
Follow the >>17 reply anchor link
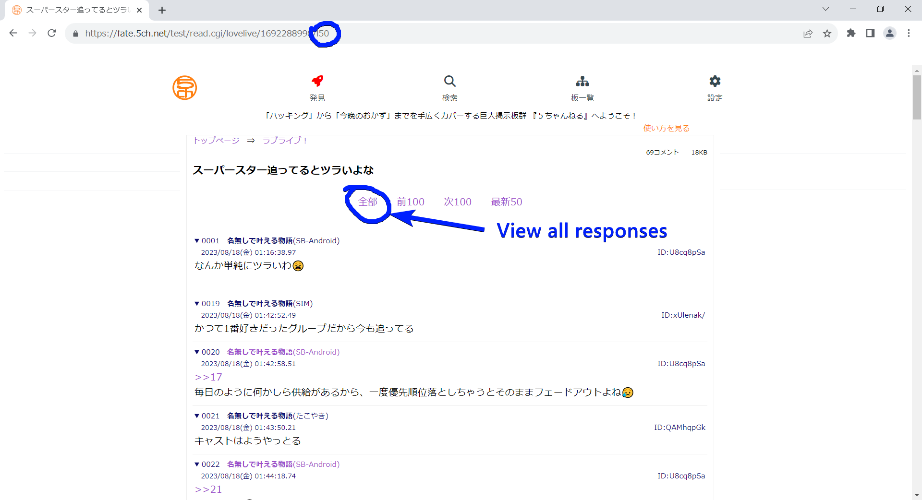pos(208,377)
